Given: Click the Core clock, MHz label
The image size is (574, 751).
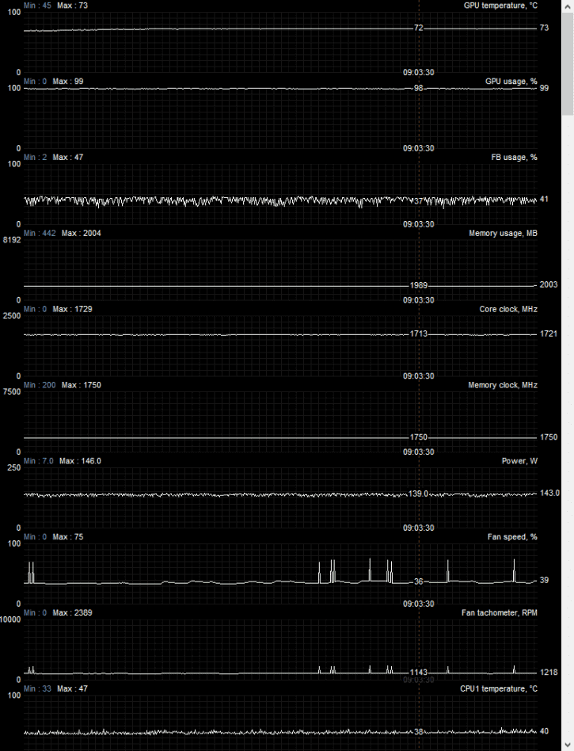Looking at the screenshot, I should (x=508, y=309).
